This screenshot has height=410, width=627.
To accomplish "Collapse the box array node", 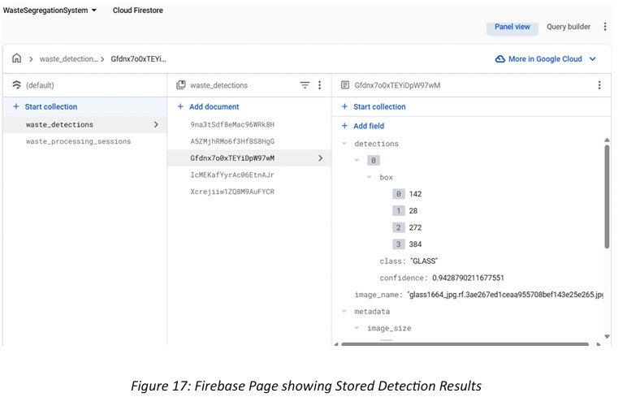I will (369, 177).
